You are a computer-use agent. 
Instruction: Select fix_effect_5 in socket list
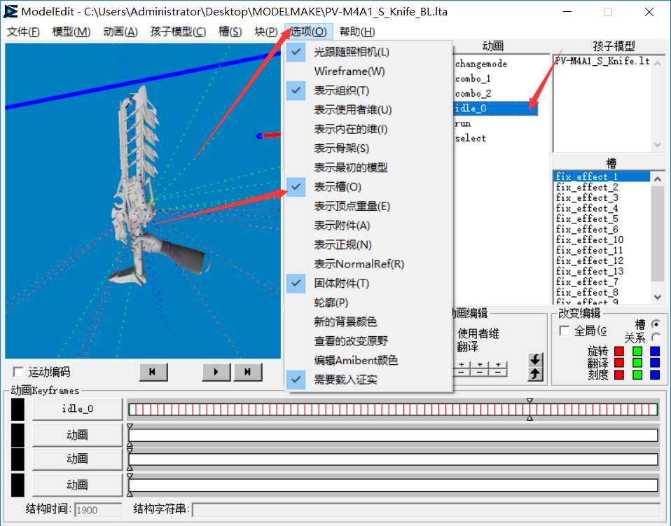(x=587, y=219)
